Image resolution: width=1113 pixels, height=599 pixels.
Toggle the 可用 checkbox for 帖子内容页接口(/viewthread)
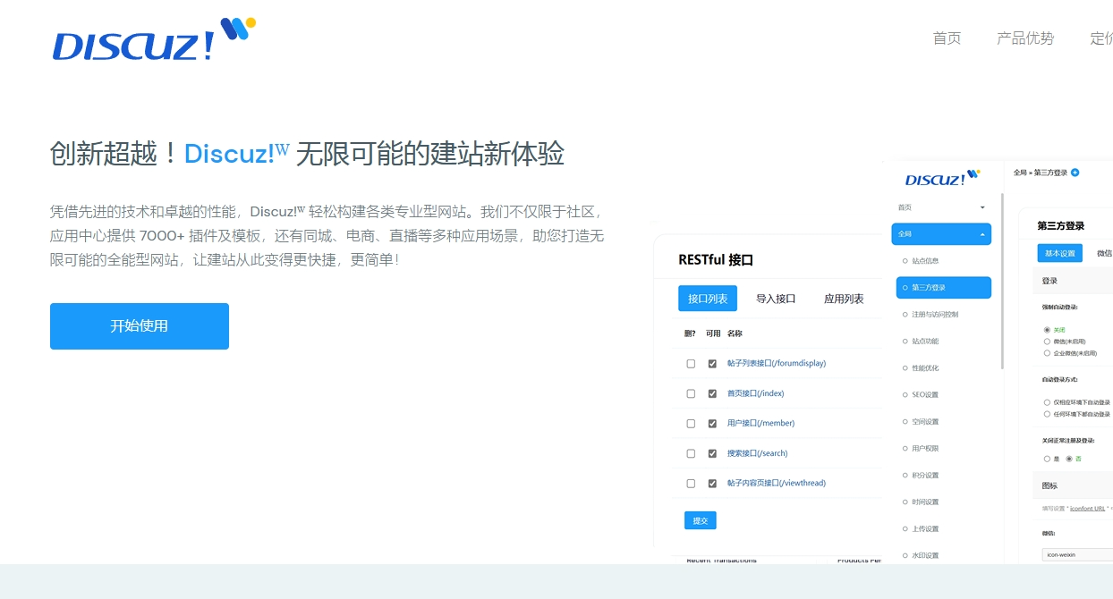(712, 484)
